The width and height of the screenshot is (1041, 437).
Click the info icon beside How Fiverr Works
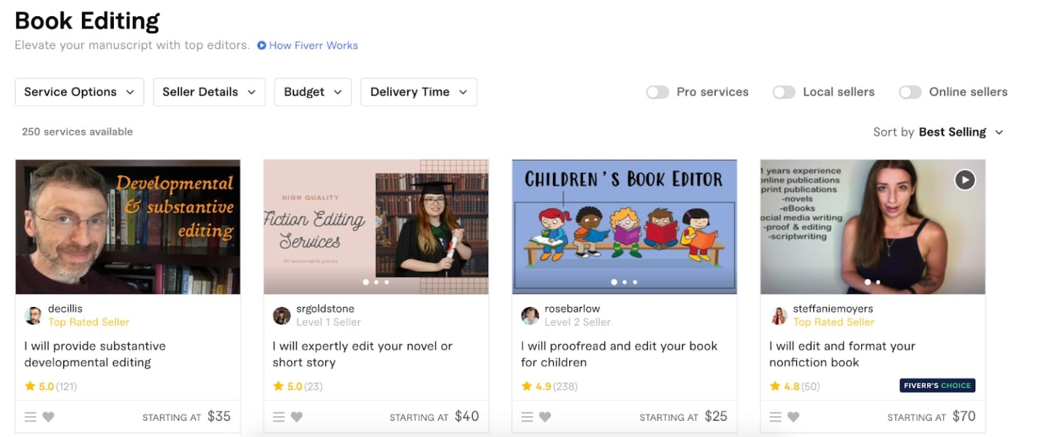tap(261, 45)
